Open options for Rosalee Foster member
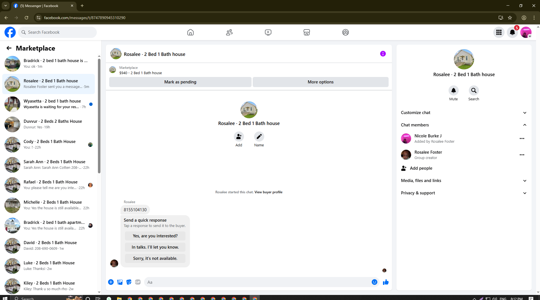The width and height of the screenshot is (540, 300). tap(522, 155)
